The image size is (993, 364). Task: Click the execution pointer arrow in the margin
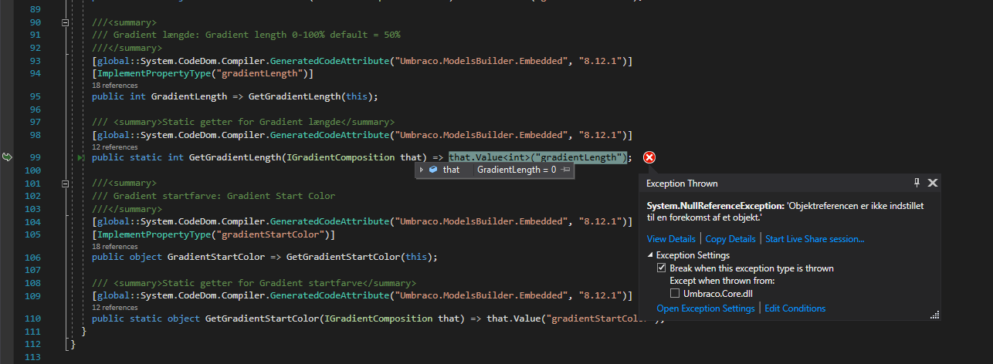(x=8, y=157)
